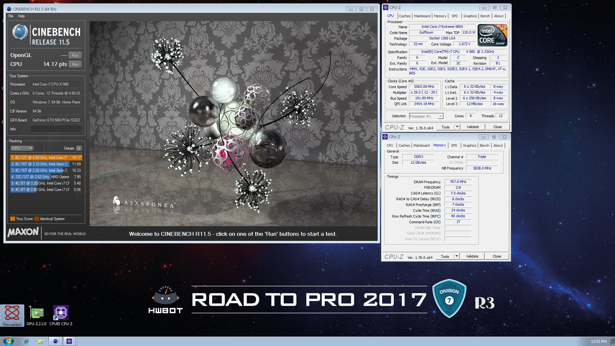Click Tools button in Memory CPU-Z window

445,256
